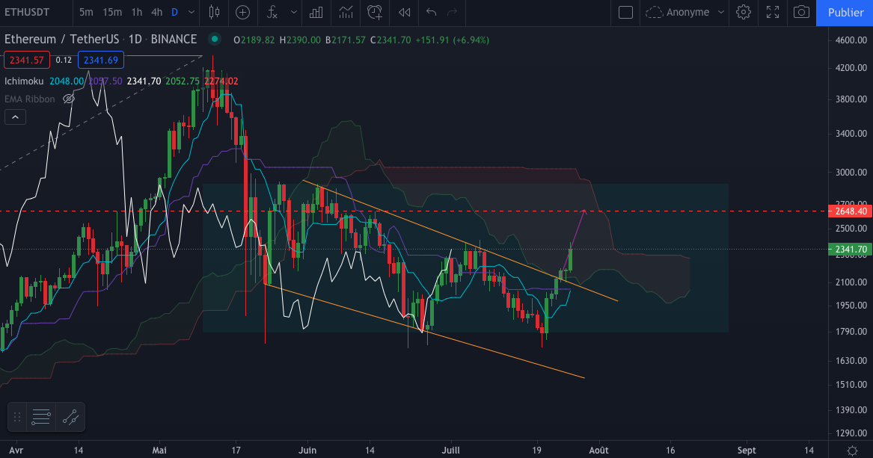873x458 pixels.
Task: Toggle fullscreen mode
Action: coord(773,12)
